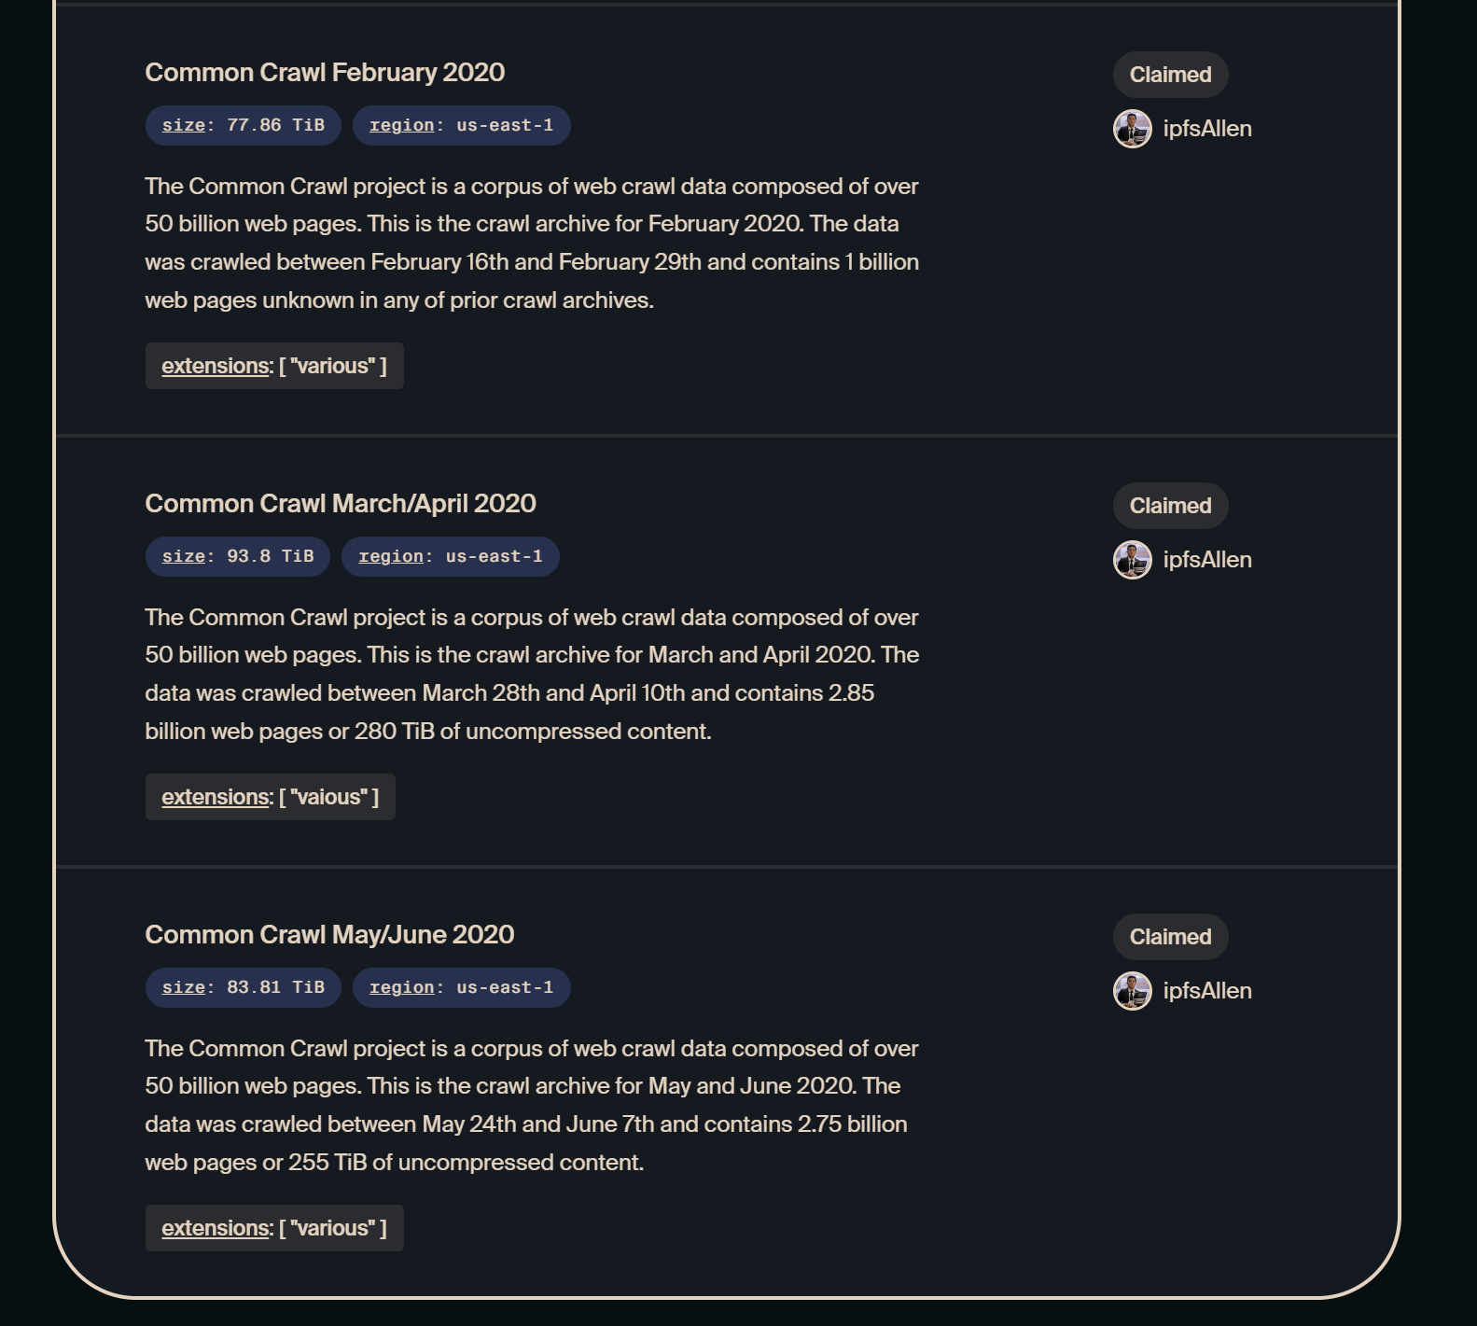The height and width of the screenshot is (1326, 1477).
Task: Open the Common Crawl February 2020 entry
Action: 324,72
